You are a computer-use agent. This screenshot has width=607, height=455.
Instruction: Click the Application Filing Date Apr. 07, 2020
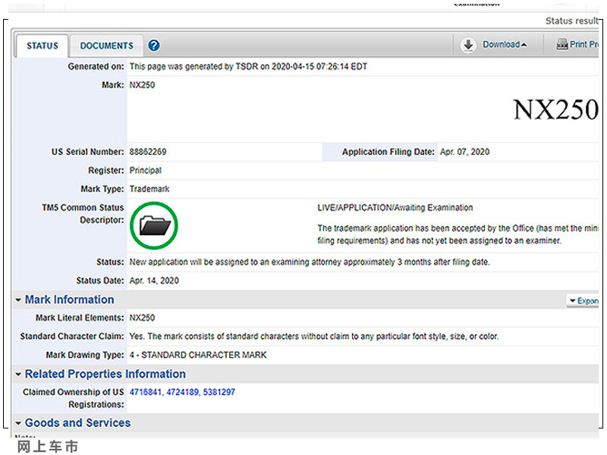464,152
